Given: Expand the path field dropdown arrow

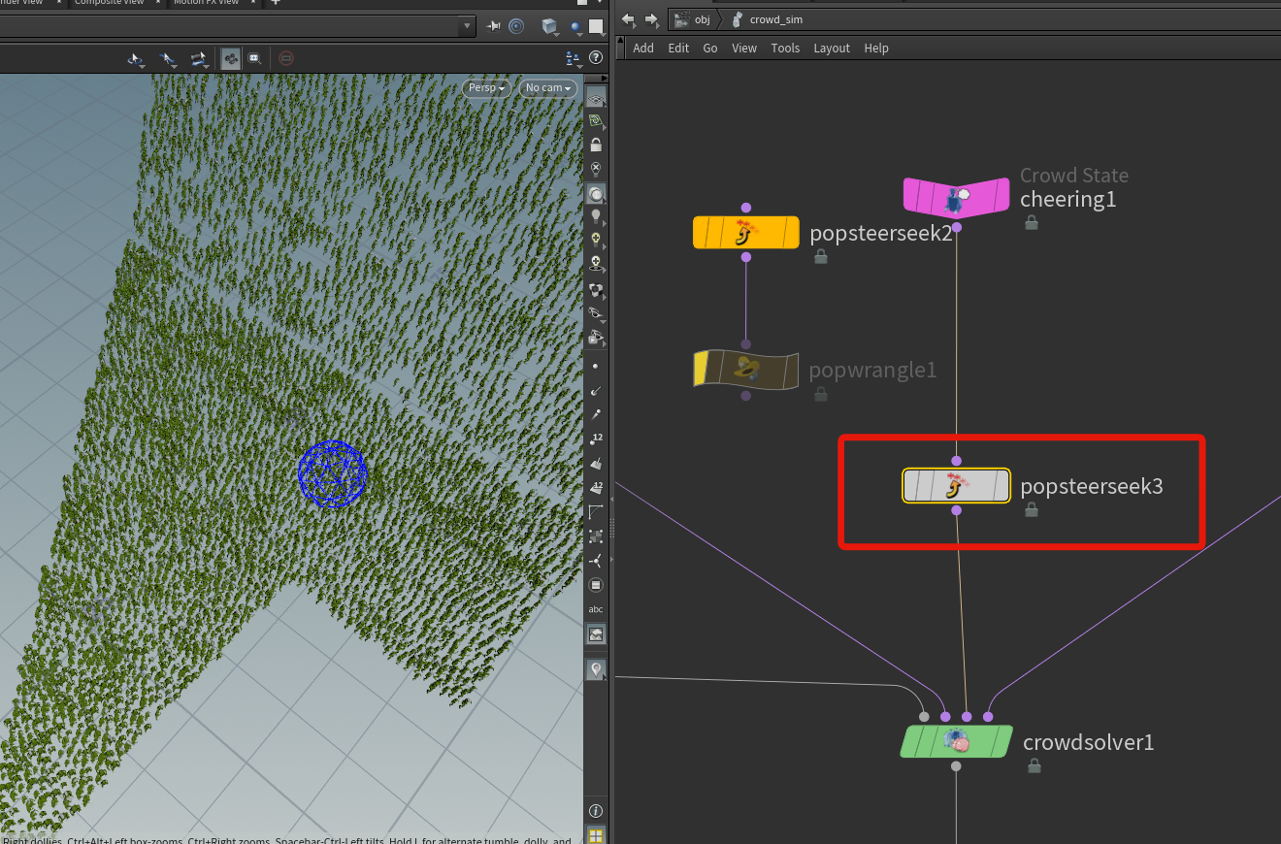Looking at the screenshot, I should 468,26.
